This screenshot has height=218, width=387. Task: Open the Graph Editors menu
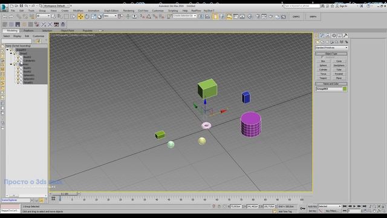(x=111, y=11)
